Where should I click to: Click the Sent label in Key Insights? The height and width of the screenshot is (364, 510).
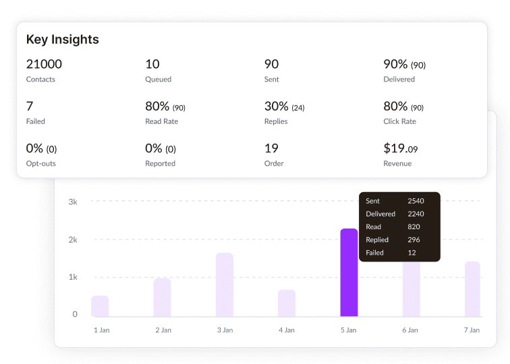[272, 80]
